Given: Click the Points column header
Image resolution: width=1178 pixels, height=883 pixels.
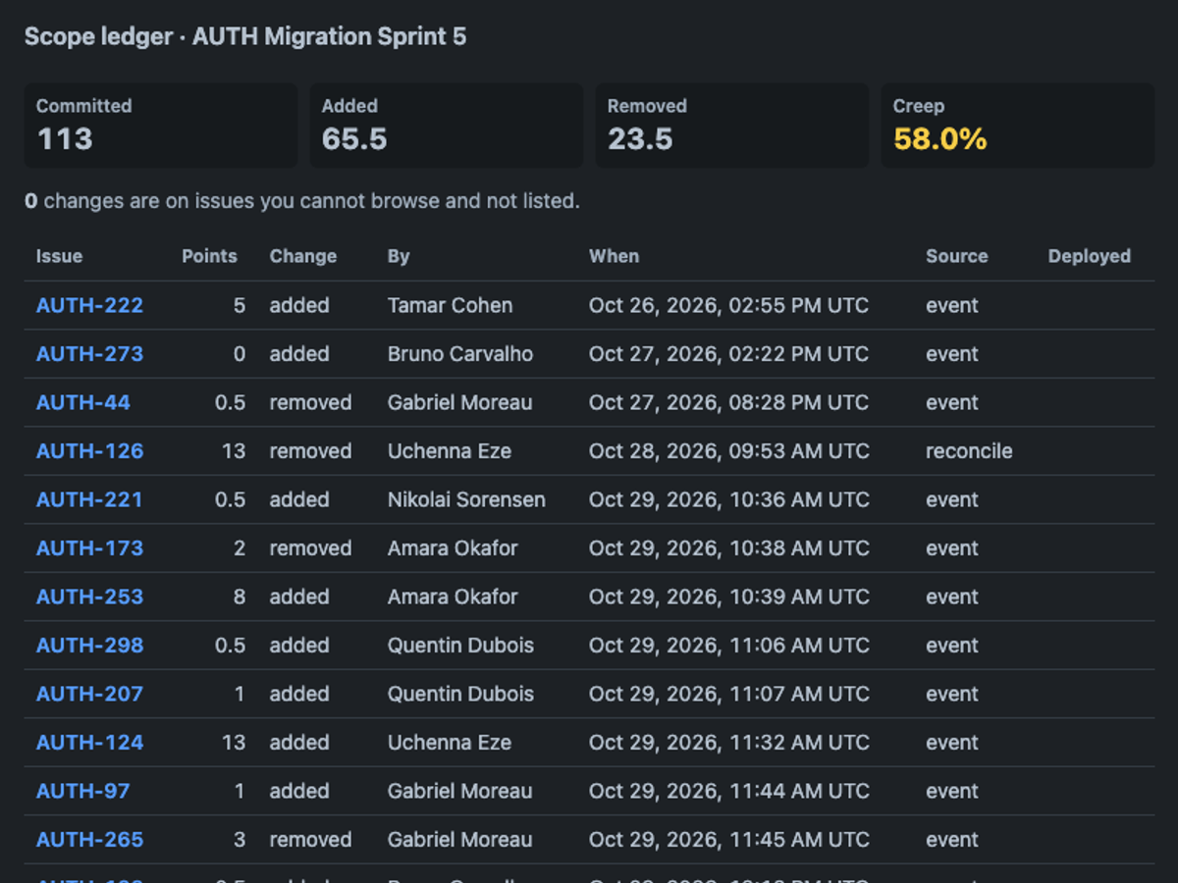Looking at the screenshot, I should coord(209,256).
